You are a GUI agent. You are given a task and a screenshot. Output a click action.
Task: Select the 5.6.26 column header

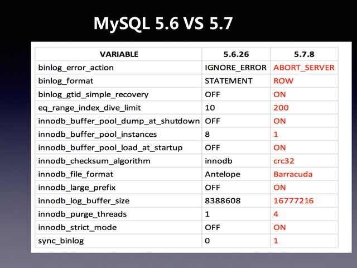236,54
